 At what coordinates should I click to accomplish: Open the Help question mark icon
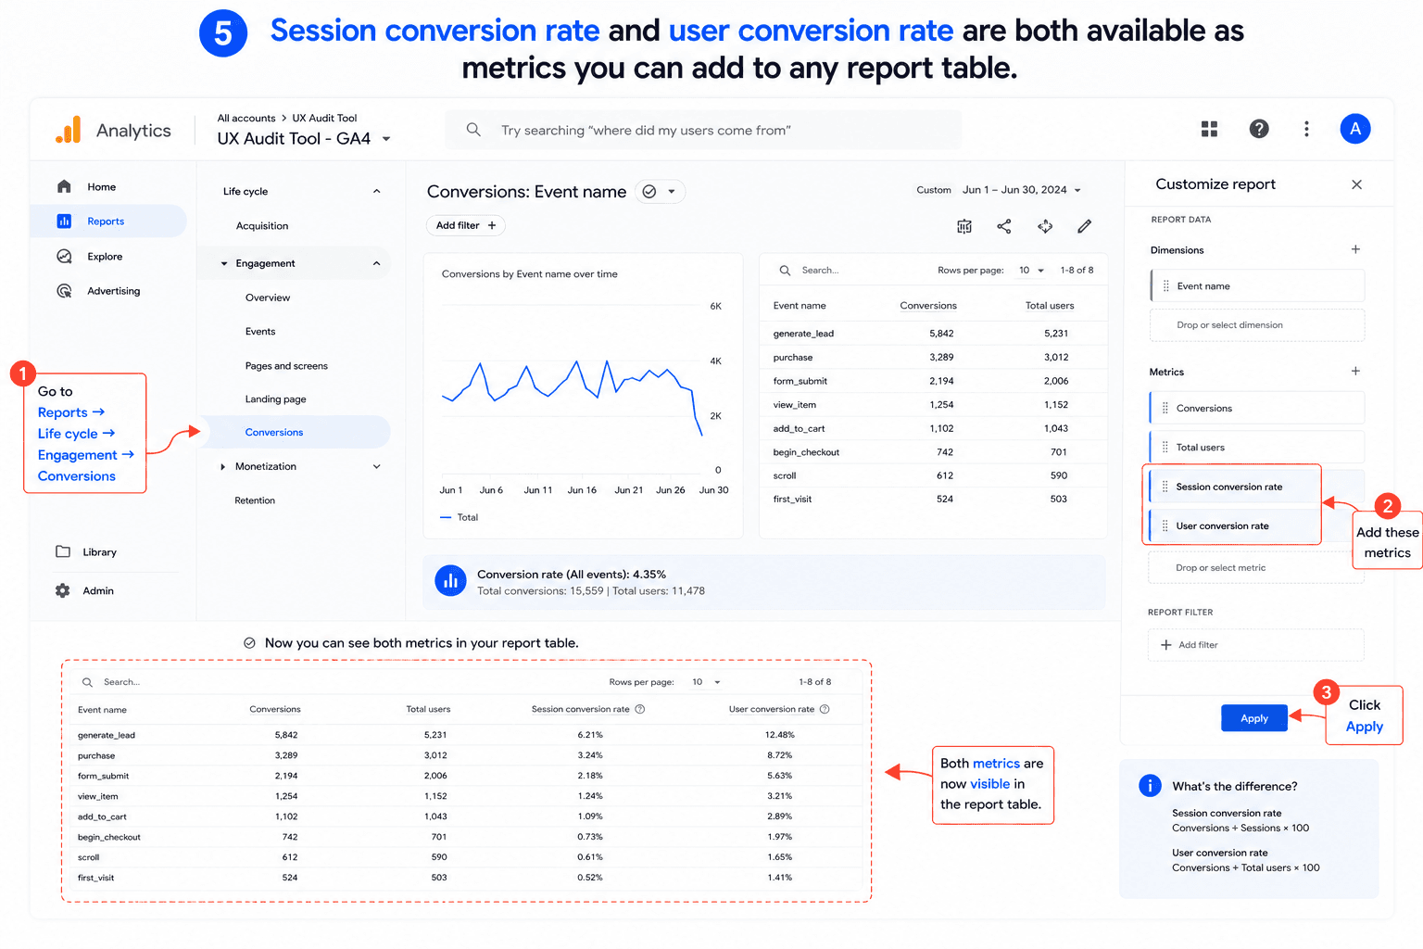1259,129
